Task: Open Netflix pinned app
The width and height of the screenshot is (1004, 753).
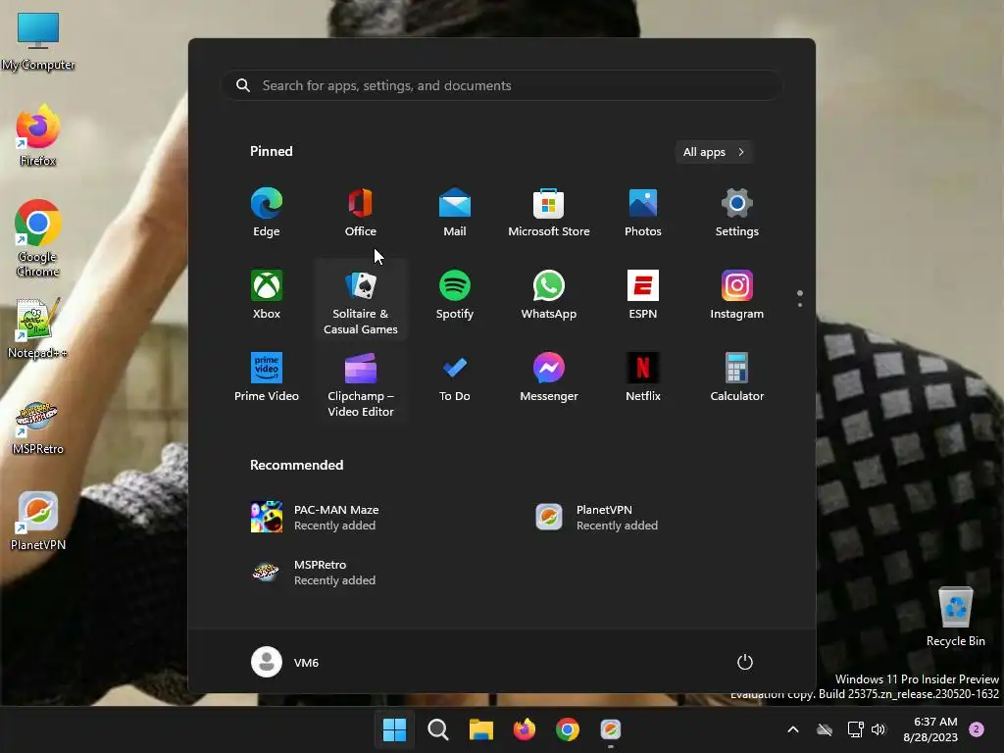Action: (x=643, y=377)
